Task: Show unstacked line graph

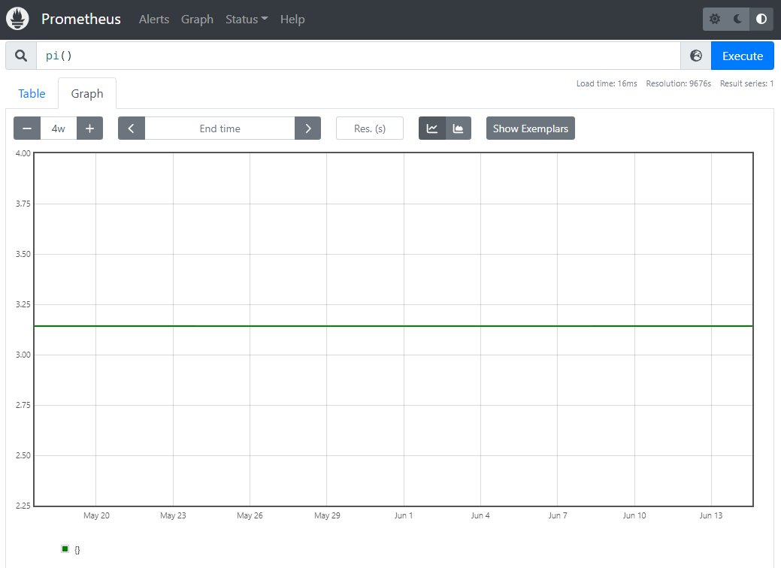Action: point(431,128)
